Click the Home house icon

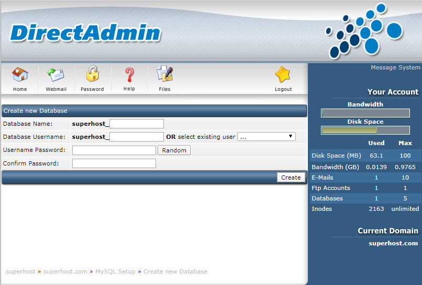point(20,75)
